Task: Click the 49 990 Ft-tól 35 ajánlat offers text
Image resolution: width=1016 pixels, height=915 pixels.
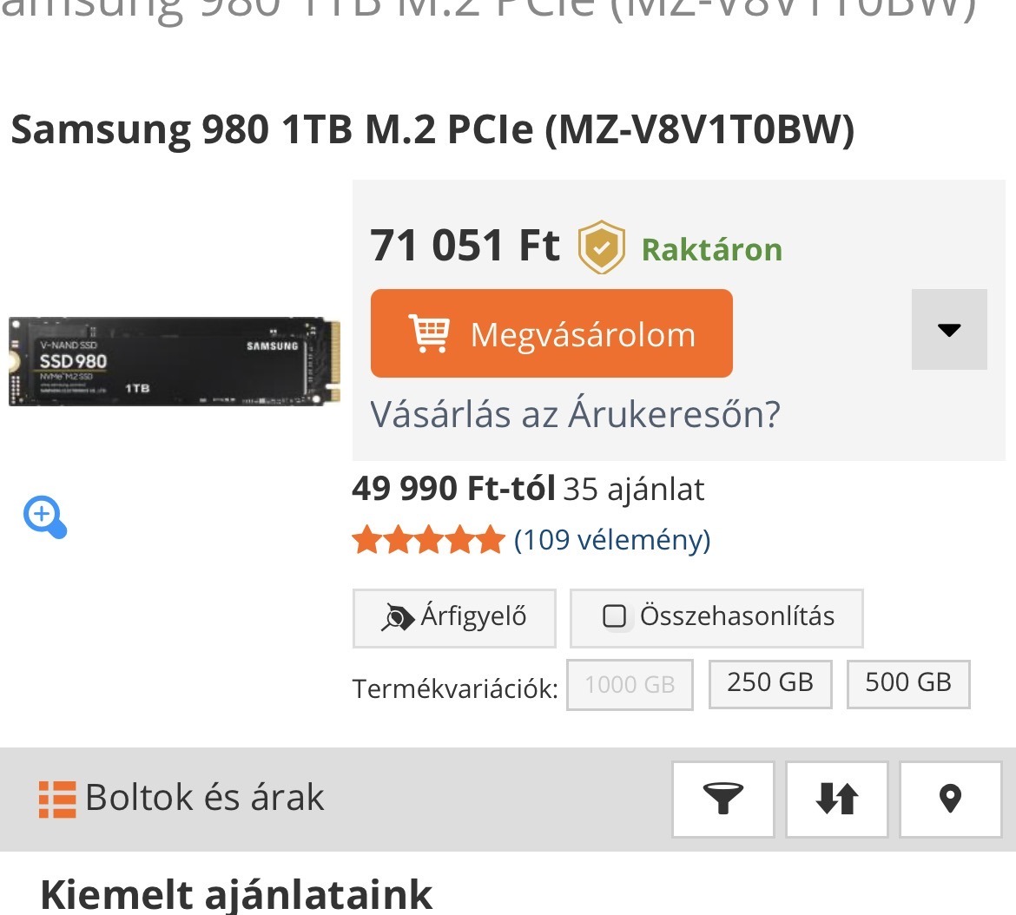Action: [x=528, y=489]
